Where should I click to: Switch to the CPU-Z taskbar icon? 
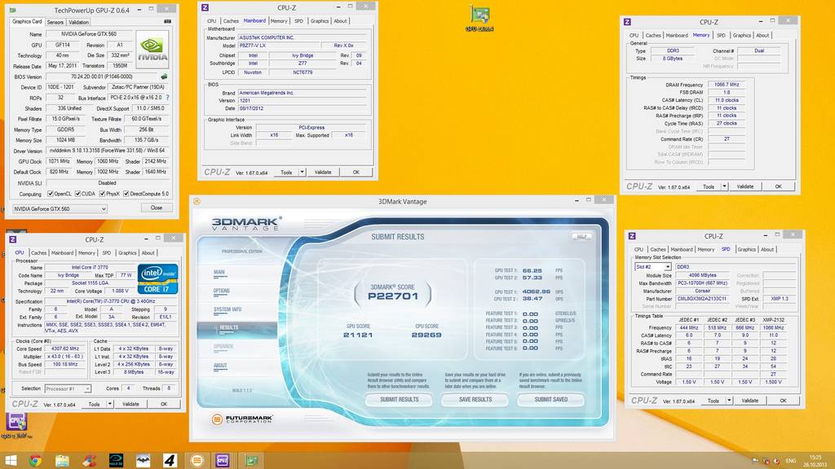pos(223,461)
